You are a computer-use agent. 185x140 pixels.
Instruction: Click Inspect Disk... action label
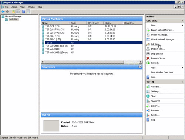pyautogui.click(x=158, y=49)
